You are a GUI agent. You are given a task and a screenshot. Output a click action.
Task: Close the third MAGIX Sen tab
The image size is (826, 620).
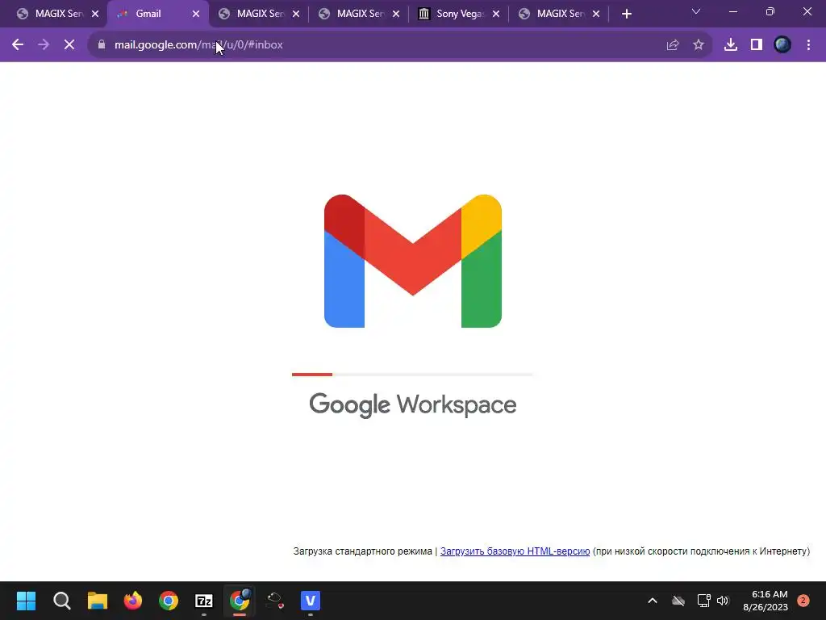(x=395, y=15)
